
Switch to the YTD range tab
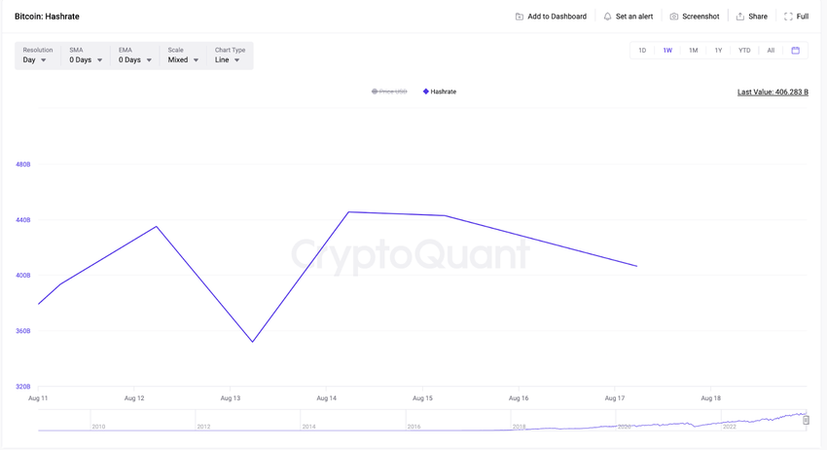tap(744, 51)
